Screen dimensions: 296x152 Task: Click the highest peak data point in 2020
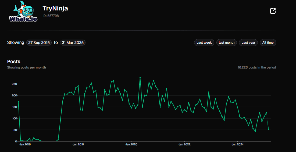[x=140, y=77]
